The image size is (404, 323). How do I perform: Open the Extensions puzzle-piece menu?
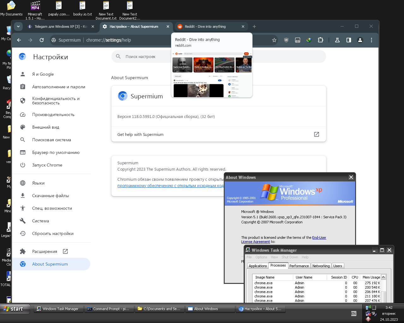(320, 40)
